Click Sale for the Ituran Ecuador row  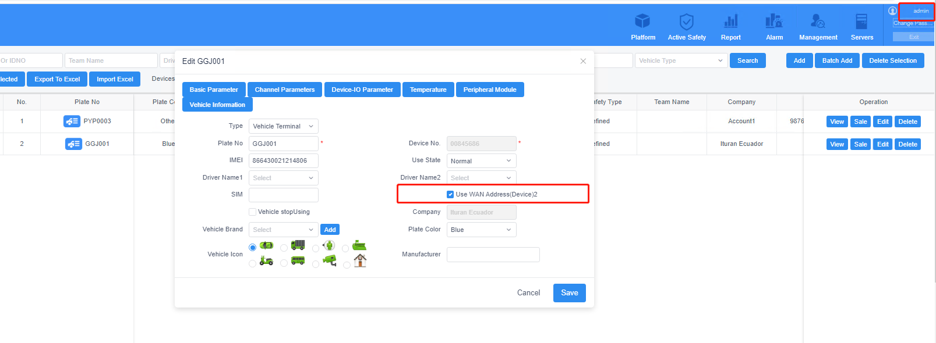tap(861, 144)
